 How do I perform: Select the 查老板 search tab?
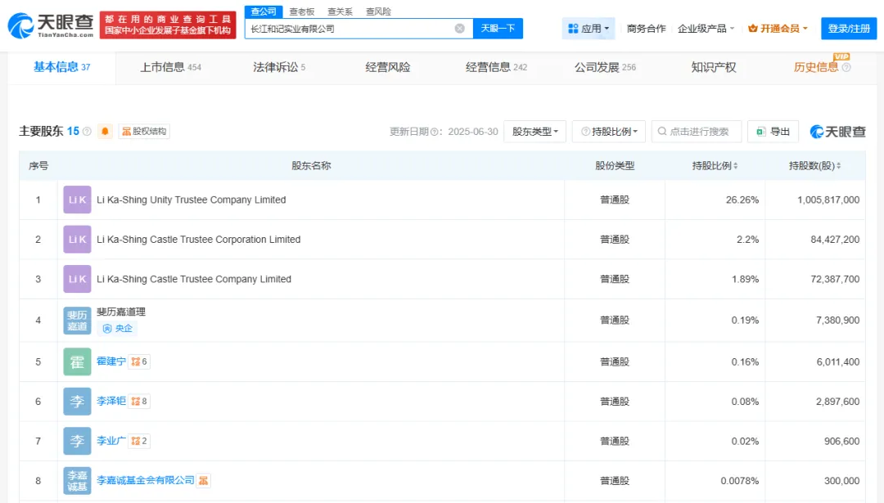(x=301, y=11)
